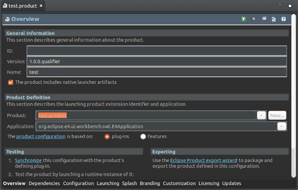Click the vertical scrollbar of Overview page
The width and height of the screenshot is (298, 190).
(x=294, y=95)
